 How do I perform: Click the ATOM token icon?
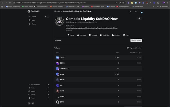(x=57, y=80)
